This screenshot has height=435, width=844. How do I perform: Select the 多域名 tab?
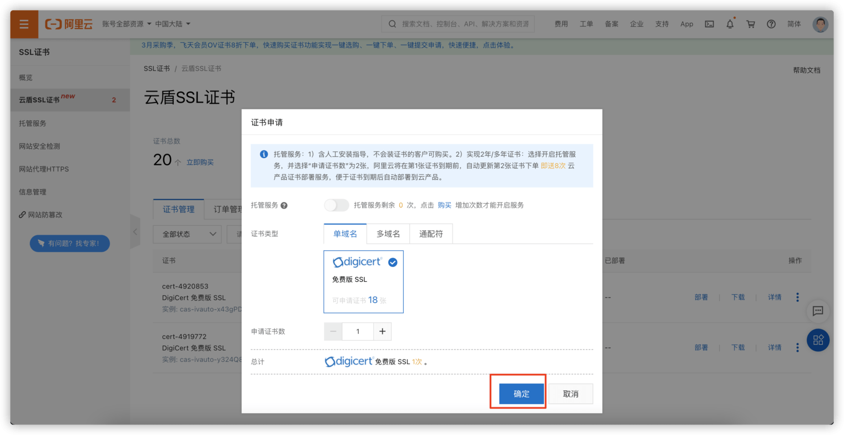pos(388,234)
